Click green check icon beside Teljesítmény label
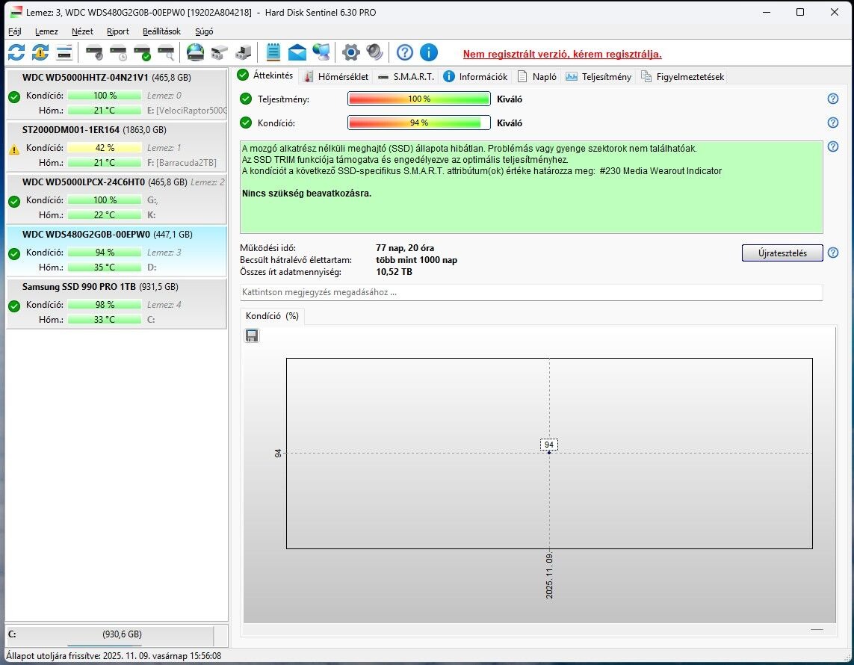Screen dimensions: 854x665 (x=246, y=99)
